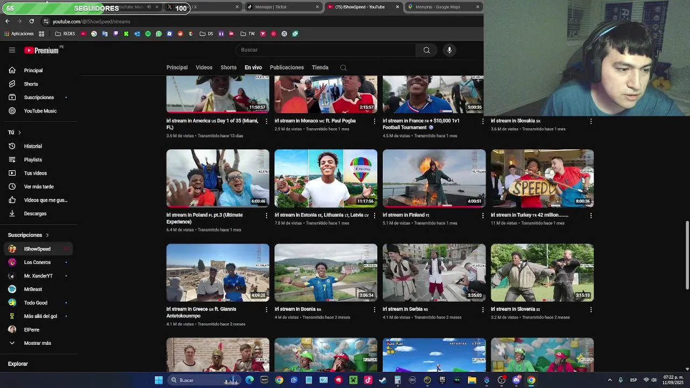
Task: Click the YouTube search input field
Action: (x=326, y=50)
